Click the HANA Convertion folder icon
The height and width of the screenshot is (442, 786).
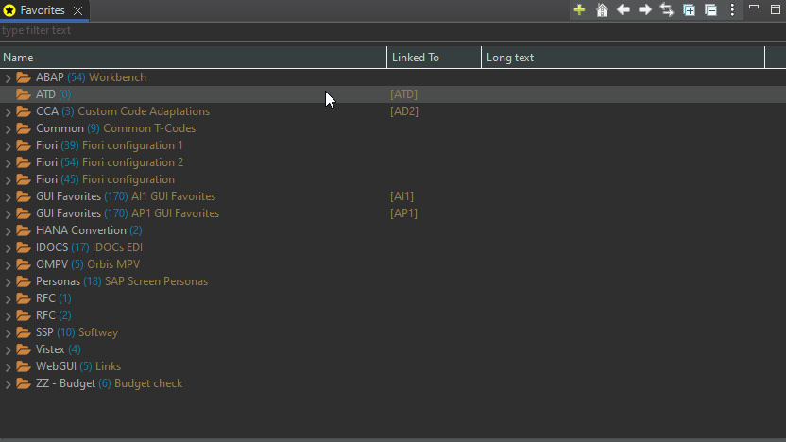pyautogui.click(x=23, y=230)
